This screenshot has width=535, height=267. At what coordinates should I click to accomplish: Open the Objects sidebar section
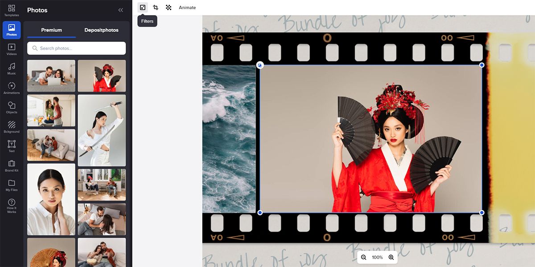(12, 108)
